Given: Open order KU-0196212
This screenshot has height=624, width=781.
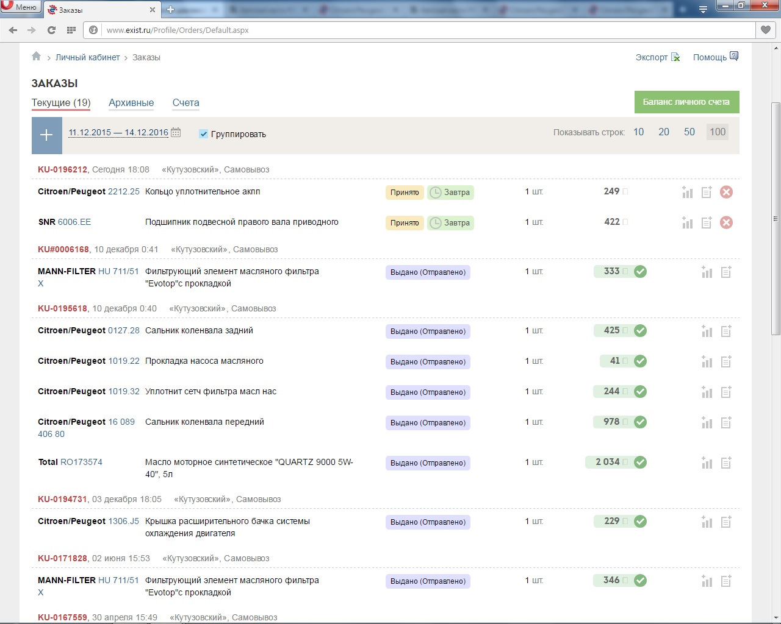Looking at the screenshot, I should 63,169.
